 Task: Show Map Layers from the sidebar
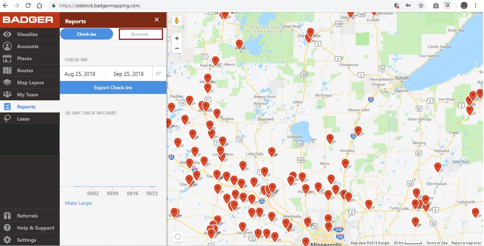click(x=30, y=82)
